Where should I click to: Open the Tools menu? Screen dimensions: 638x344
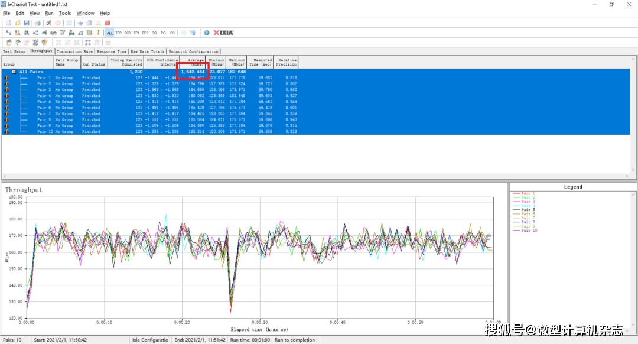(x=65, y=13)
